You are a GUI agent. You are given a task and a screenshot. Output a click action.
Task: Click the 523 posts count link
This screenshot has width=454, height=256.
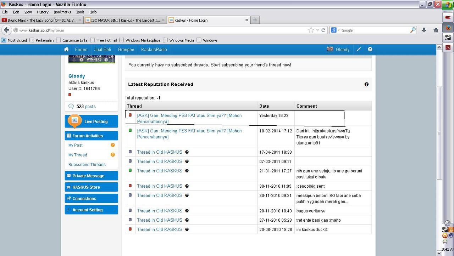86,106
